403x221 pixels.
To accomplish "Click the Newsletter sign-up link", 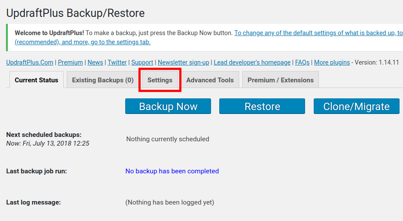I will (183, 62).
